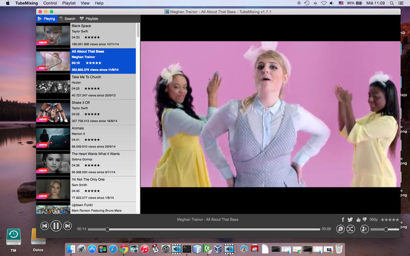This screenshot has width=410, height=256.
Task: Share the video on Facebook
Action: [343, 220]
